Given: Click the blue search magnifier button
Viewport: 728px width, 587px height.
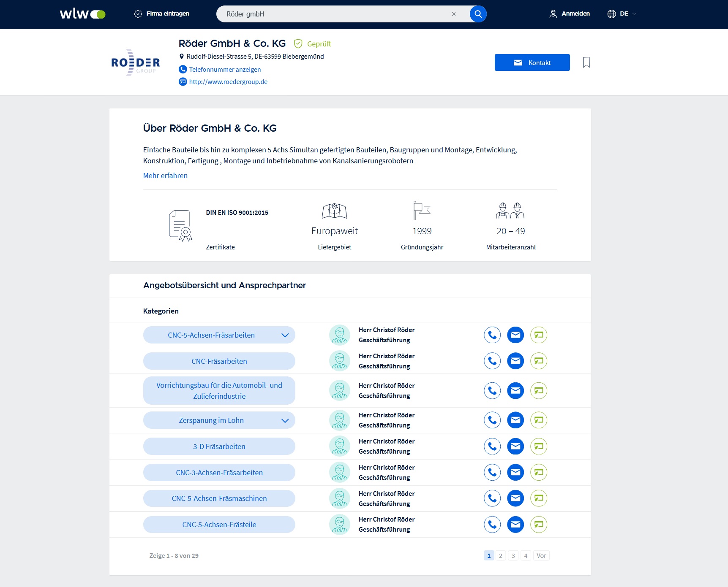Looking at the screenshot, I should 478,14.
